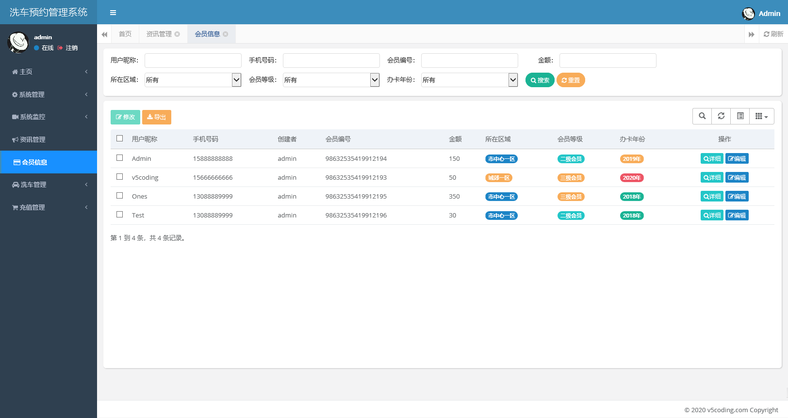Click the 2020年 year badge
The image size is (788, 418).
(632, 178)
